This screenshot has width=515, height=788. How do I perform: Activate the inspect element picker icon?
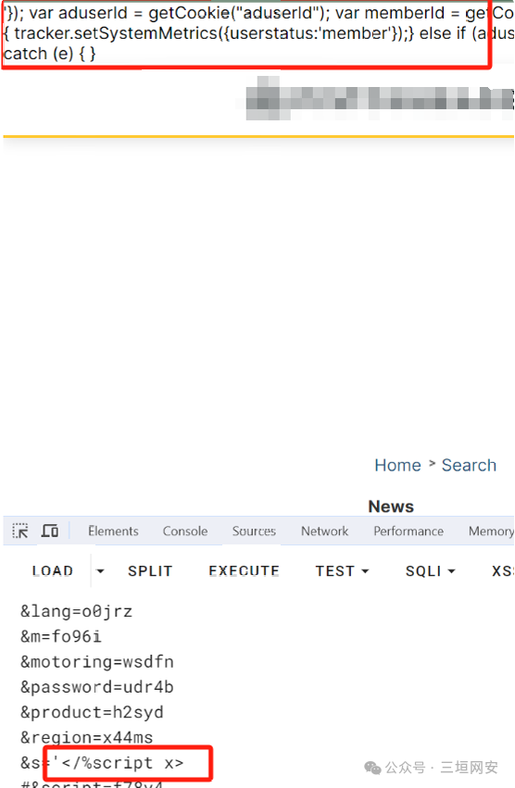click(x=20, y=531)
